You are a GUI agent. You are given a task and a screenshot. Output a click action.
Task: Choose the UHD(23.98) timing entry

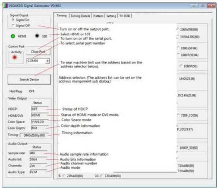coord(187,79)
